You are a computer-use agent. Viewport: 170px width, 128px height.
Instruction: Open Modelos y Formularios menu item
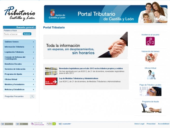point(14,84)
